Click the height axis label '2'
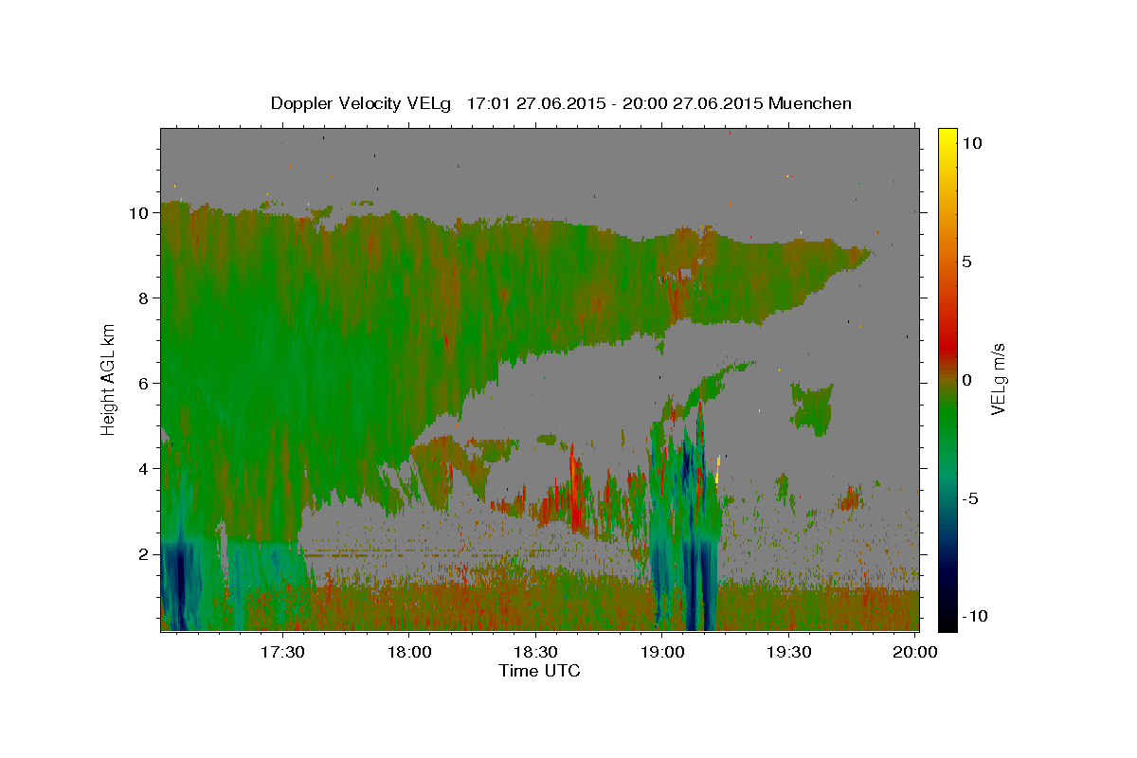Viewport: 1137px width, 758px height. 144,554
